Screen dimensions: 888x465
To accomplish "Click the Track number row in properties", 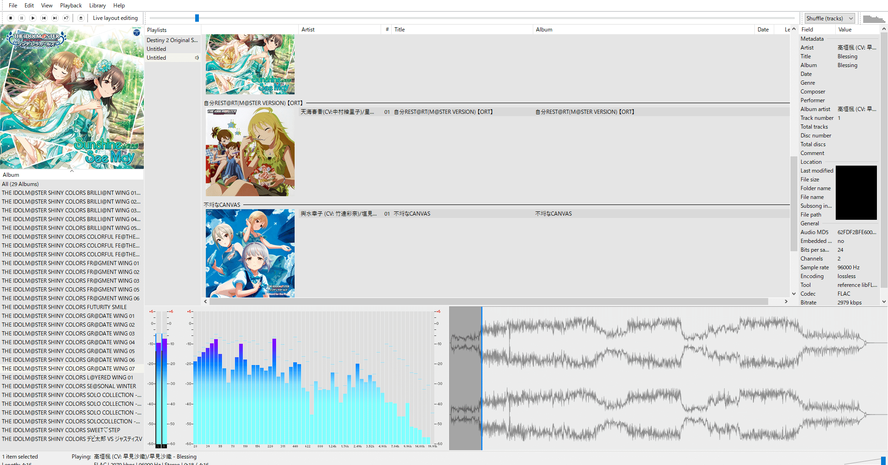I will 839,118.
